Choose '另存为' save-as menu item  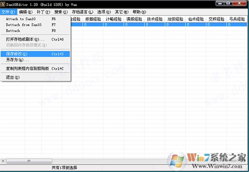pos(15,60)
